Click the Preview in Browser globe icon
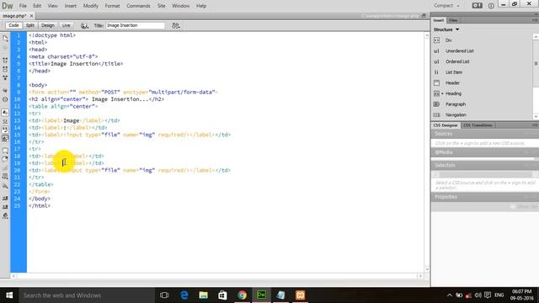This screenshot has width=539, height=303. pos(84,25)
